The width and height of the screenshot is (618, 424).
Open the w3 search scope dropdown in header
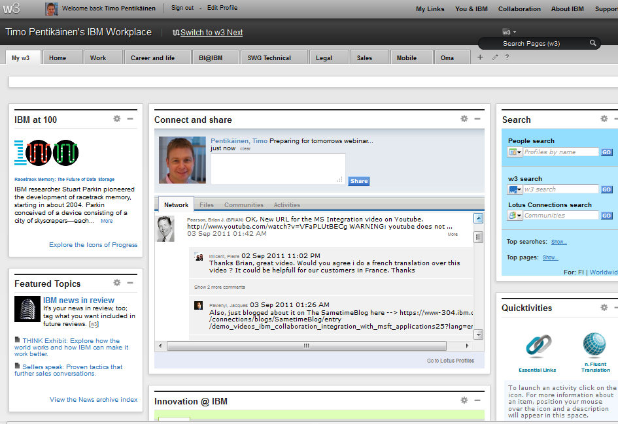(509, 32)
